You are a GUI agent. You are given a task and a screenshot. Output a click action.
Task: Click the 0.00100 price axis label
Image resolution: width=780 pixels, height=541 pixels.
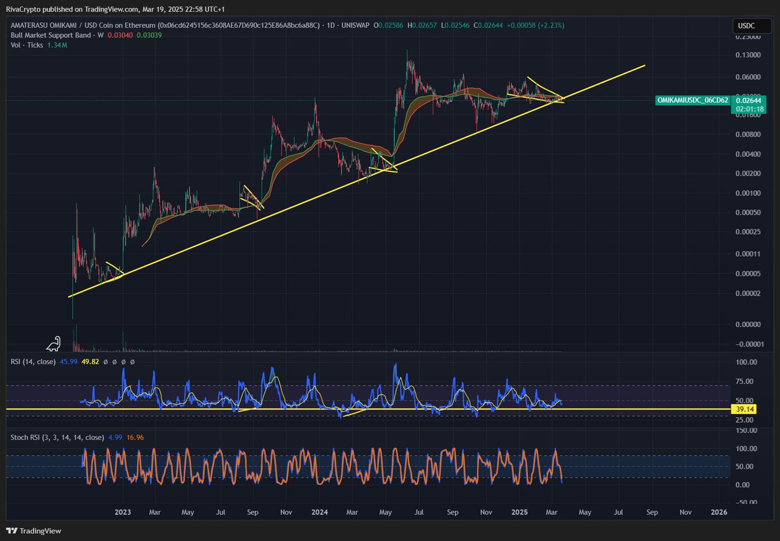pyautogui.click(x=749, y=193)
